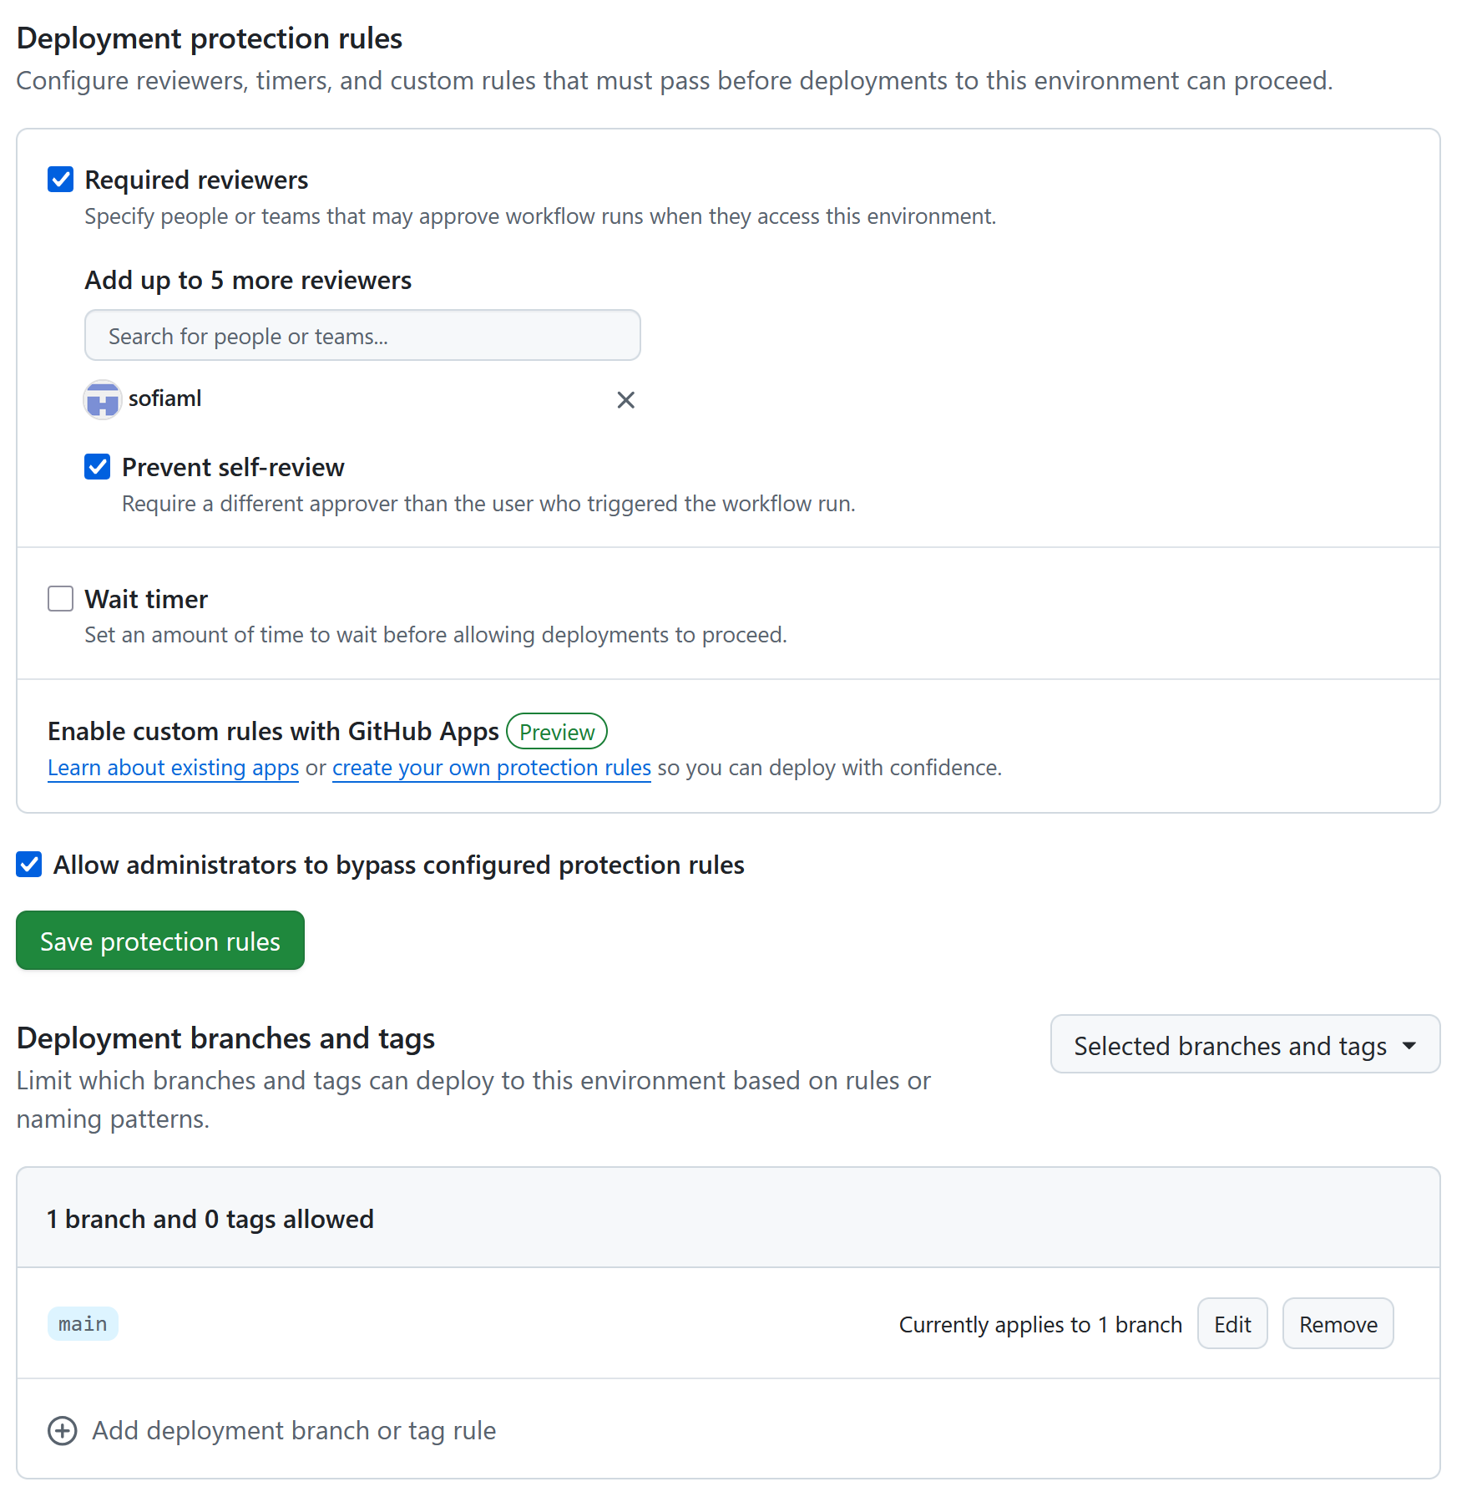Click sofiaml's avatar icon
This screenshot has width=1482, height=1497.
(103, 400)
